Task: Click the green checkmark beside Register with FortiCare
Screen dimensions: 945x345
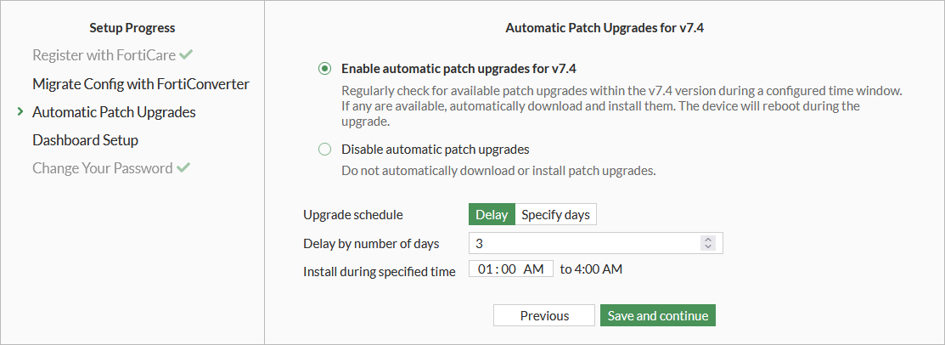Action: tap(186, 55)
